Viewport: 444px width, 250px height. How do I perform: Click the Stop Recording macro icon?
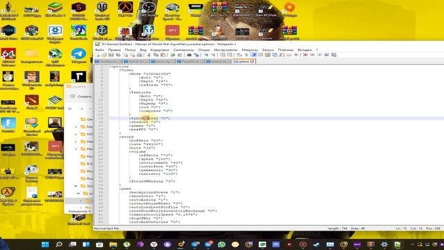coord(313,55)
